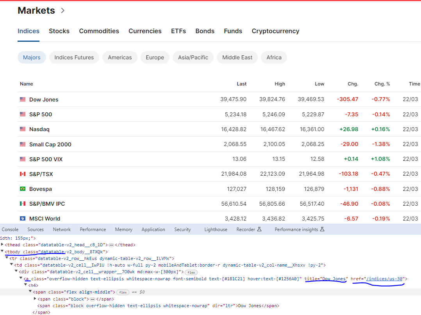Screen dimensions: 421x315
Task: Collapse the span flex align-middle node
Action: pyautogui.click(x=30, y=292)
